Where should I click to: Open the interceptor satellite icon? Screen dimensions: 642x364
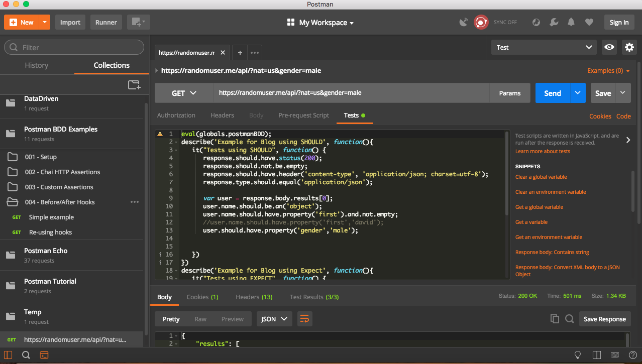pos(464,22)
